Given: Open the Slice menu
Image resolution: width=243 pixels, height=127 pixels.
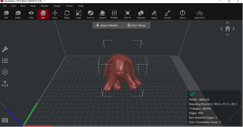Looking at the screenshot, I should coord(23,6).
